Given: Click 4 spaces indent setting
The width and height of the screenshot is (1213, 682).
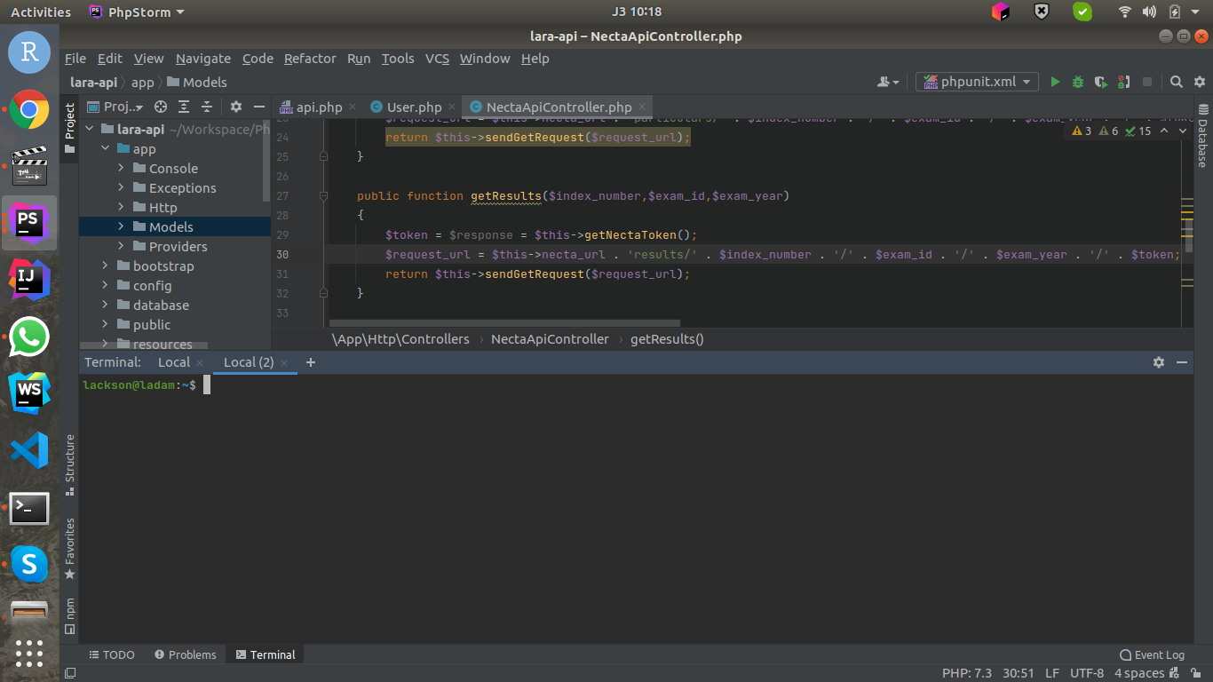Looking at the screenshot, I should point(1139,673).
